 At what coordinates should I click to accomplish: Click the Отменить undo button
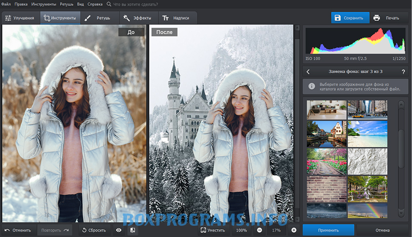point(18,230)
